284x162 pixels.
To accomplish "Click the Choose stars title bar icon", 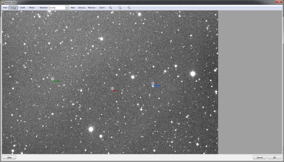I will pyautogui.click(x=3, y=2).
